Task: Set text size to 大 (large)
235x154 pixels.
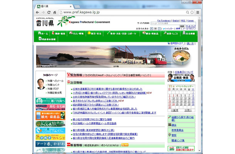Action: click(152, 28)
